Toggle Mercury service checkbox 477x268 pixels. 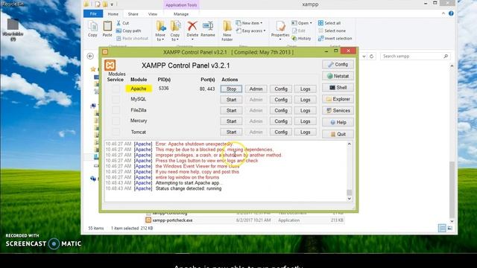116,121
